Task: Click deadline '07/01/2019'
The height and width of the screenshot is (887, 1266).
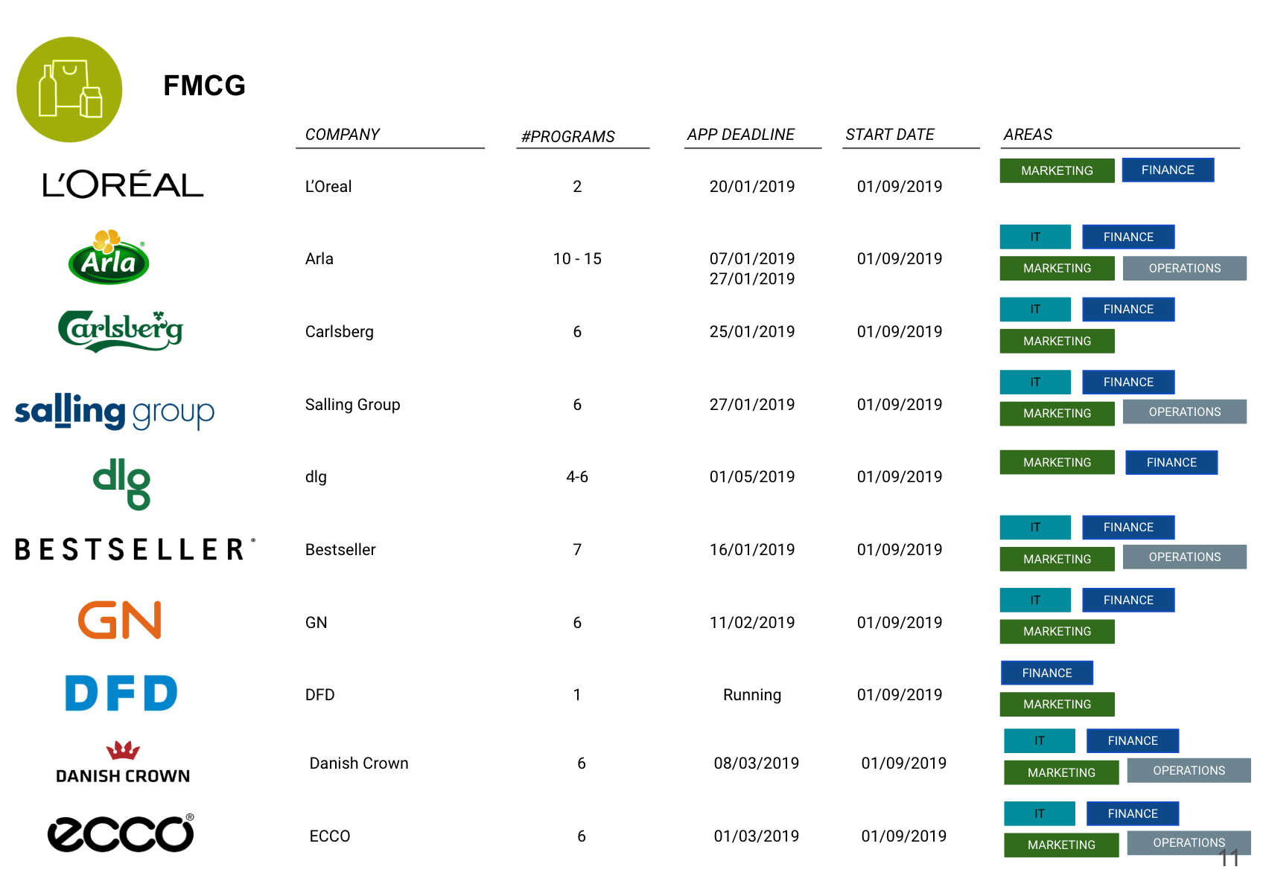Action: 752,259
